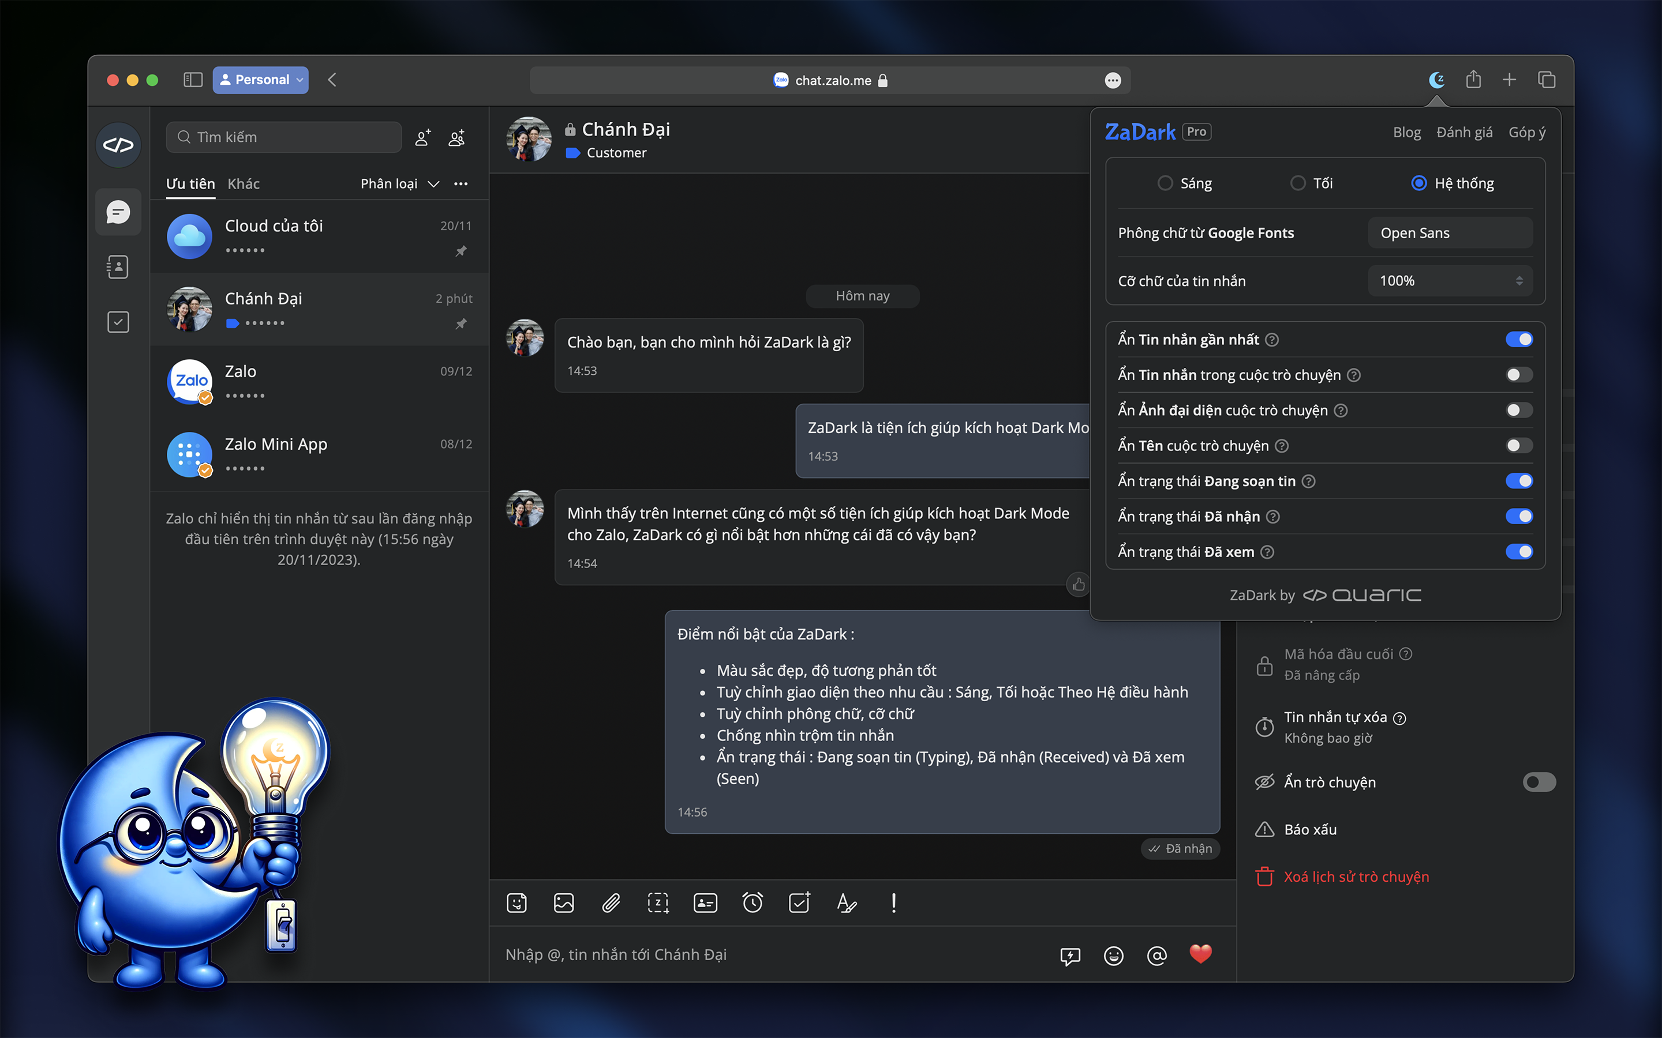Toggle Ẩn trạng thái Đã nhận
Screen dimensions: 1662x1038
tap(1518, 516)
